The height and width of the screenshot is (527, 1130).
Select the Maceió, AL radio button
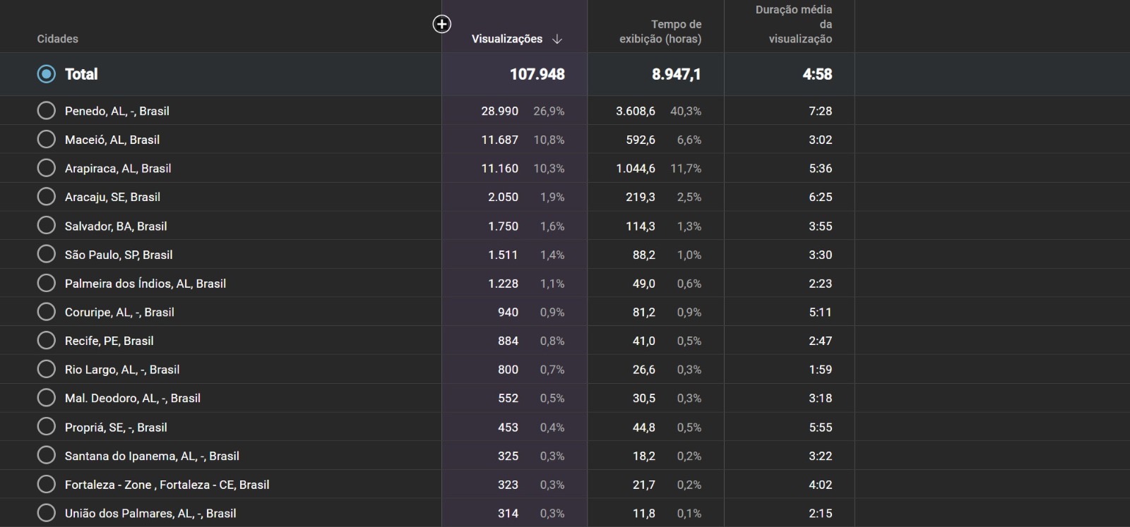(46, 140)
